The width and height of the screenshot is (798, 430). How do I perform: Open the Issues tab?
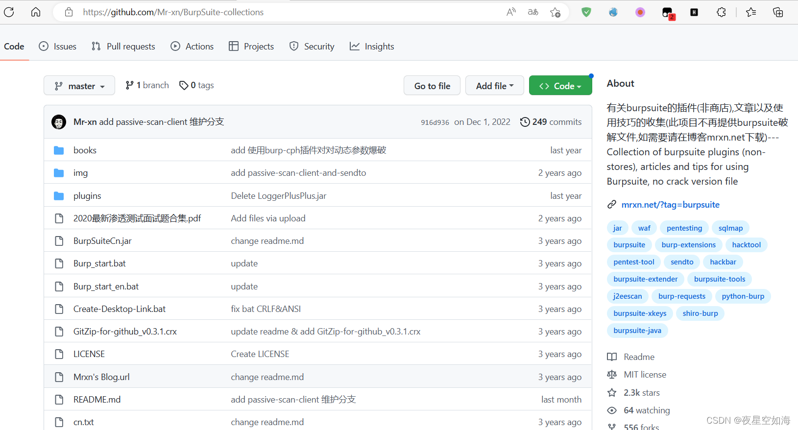pyautogui.click(x=58, y=47)
